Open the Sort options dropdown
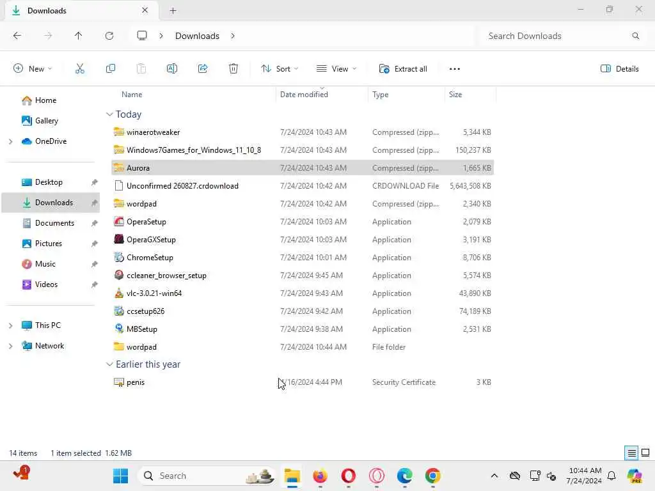The image size is (655, 491). 280,69
